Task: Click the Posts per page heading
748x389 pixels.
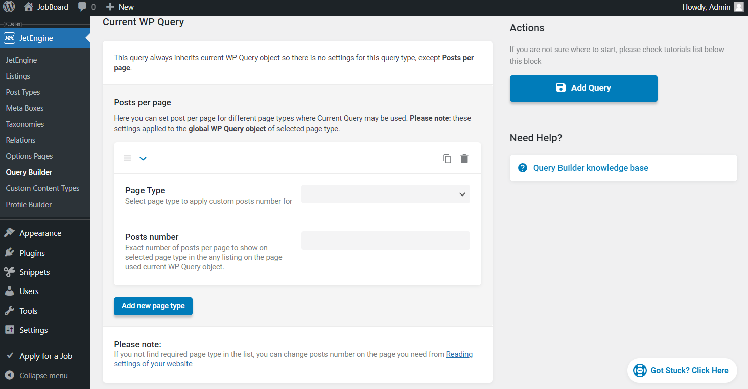Action: (143, 102)
